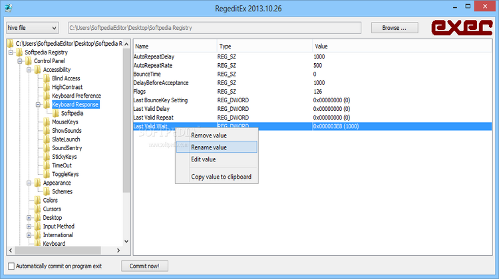The width and height of the screenshot is (499, 279).
Task: Select the BounceTime value row
Action: [x=313, y=74]
